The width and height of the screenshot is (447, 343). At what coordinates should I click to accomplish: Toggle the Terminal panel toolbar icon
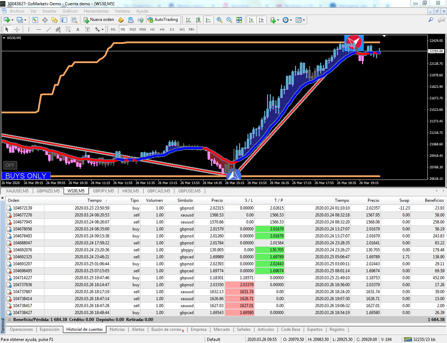(64, 20)
